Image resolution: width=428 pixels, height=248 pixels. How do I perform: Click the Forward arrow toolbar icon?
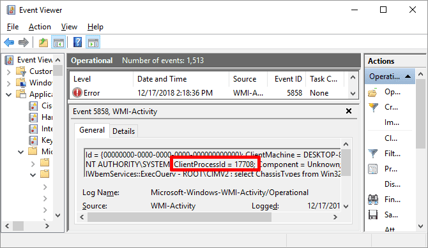click(24, 42)
